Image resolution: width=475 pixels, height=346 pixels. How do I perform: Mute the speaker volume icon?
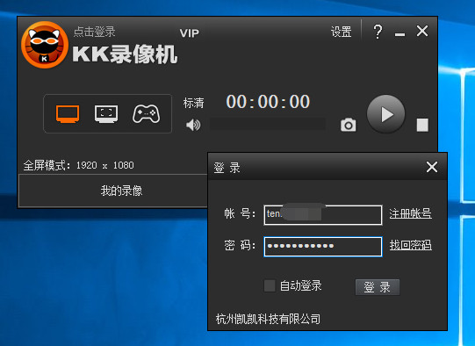click(193, 125)
